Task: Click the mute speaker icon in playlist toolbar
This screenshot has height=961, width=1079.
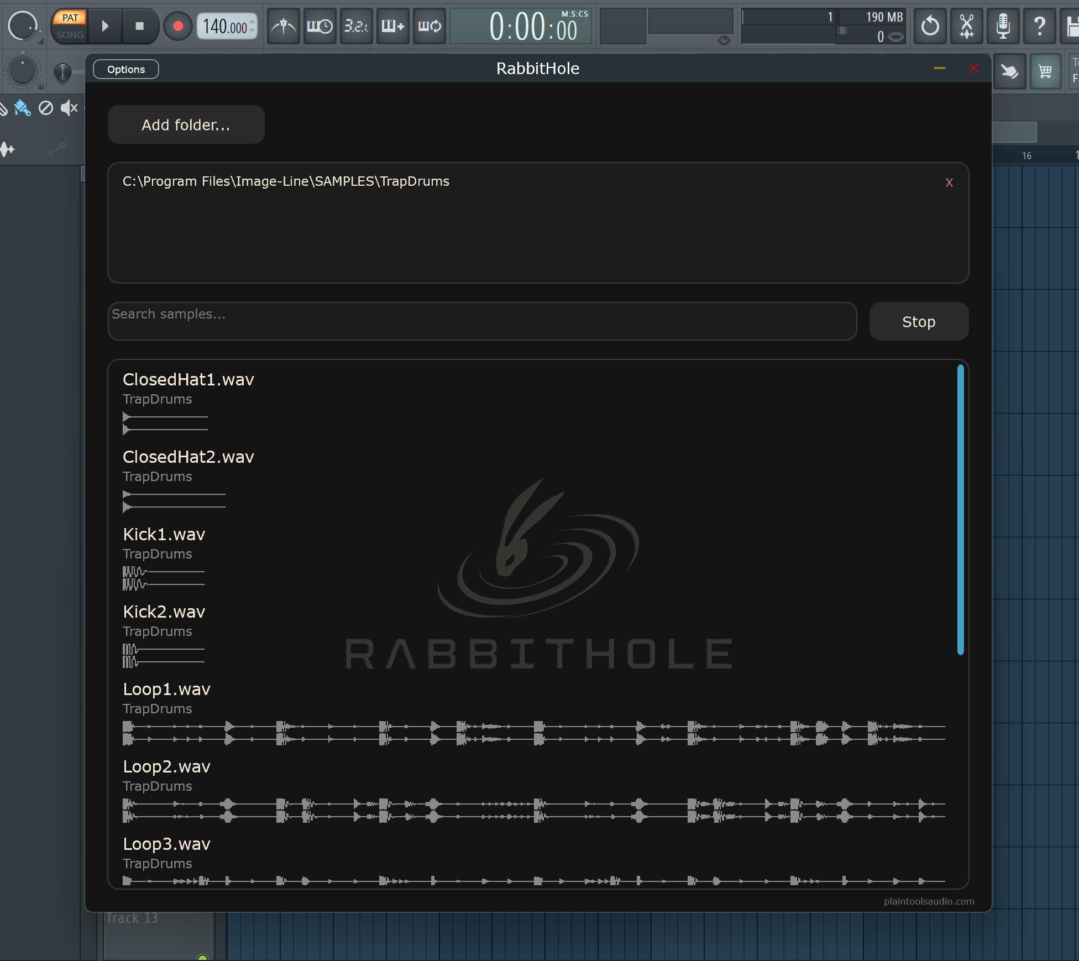Action: pos(69,108)
